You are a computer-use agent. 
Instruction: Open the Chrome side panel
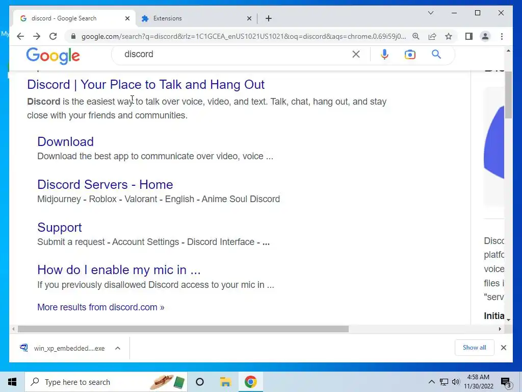(469, 36)
